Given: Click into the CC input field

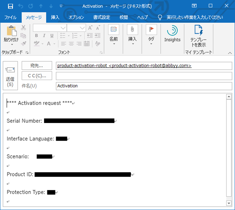Looking at the screenshot, I should pos(144,76).
